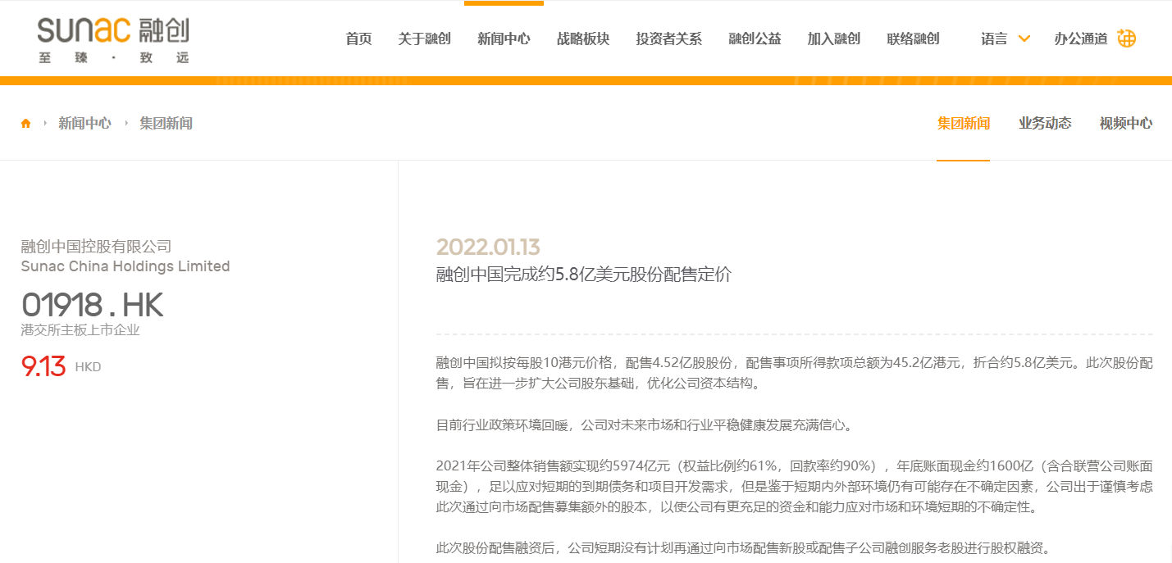Click the paragraph starting 此次股份配售融资后

(x=743, y=548)
